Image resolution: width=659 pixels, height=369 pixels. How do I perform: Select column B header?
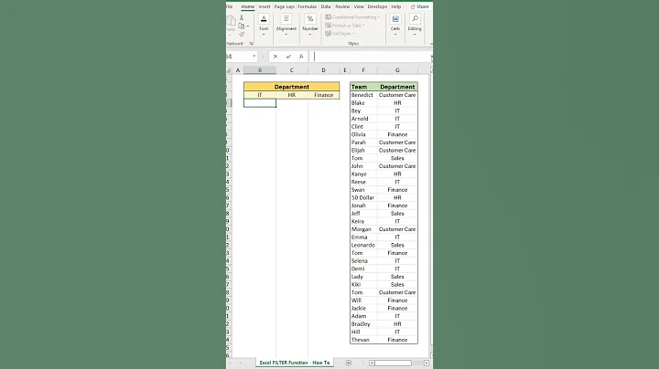pyautogui.click(x=260, y=70)
